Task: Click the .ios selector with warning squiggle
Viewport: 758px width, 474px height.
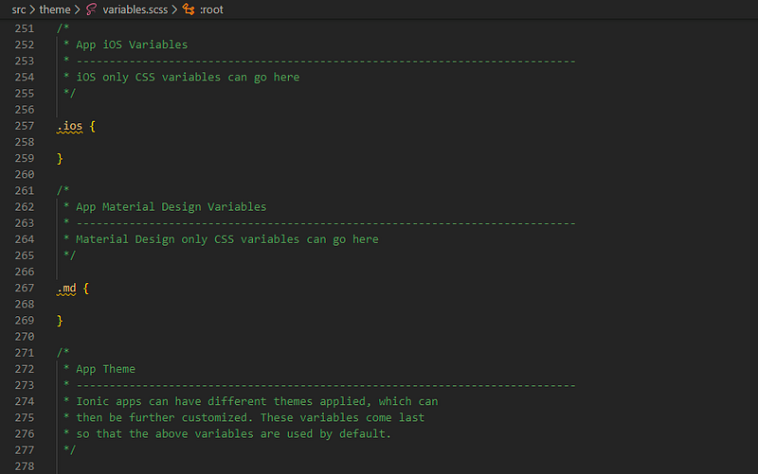Action: [69, 127]
